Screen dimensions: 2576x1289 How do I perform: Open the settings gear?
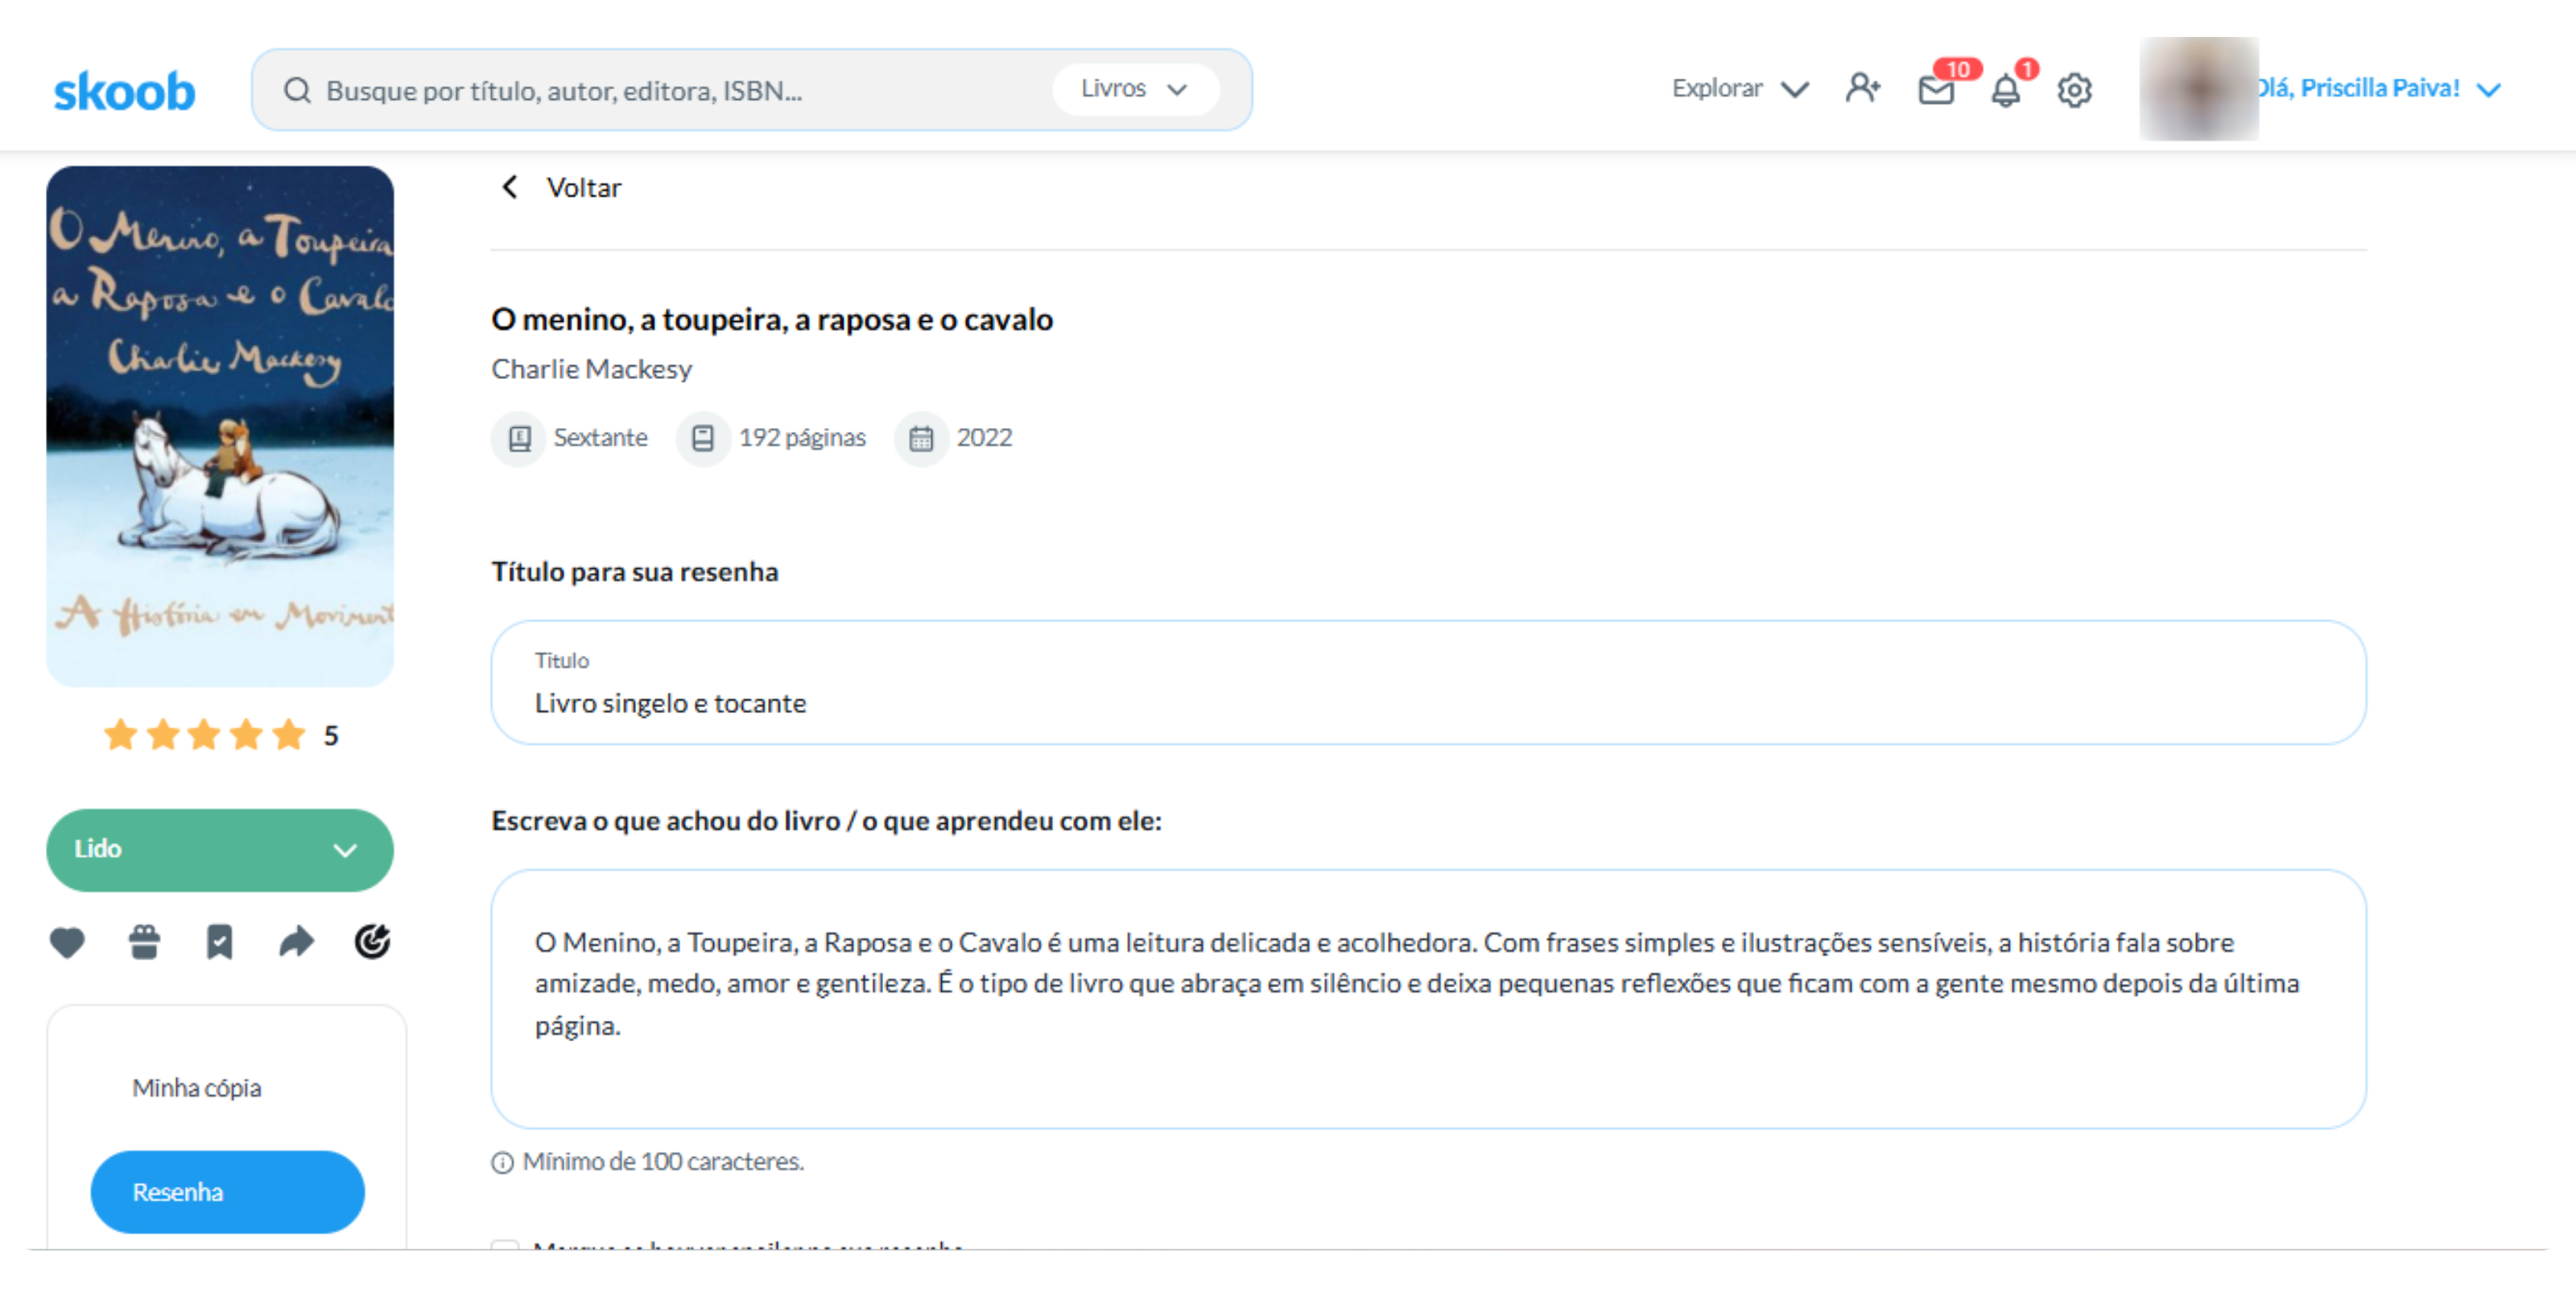click(x=2075, y=91)
